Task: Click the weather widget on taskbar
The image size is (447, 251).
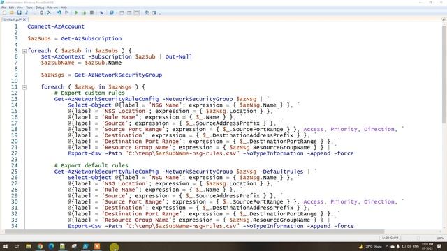Action: coord(370,246)
